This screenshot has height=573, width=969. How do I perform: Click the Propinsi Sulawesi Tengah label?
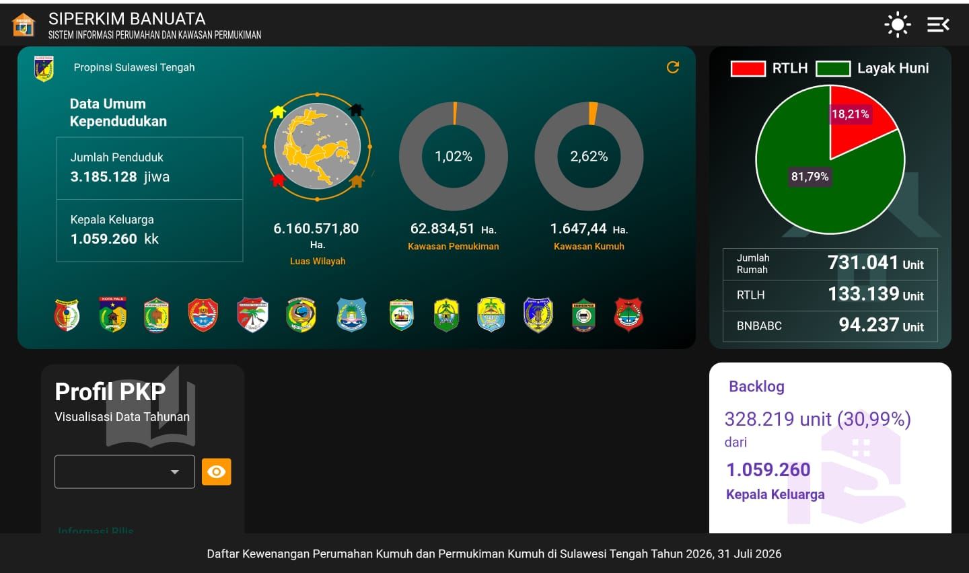(134, 67)
